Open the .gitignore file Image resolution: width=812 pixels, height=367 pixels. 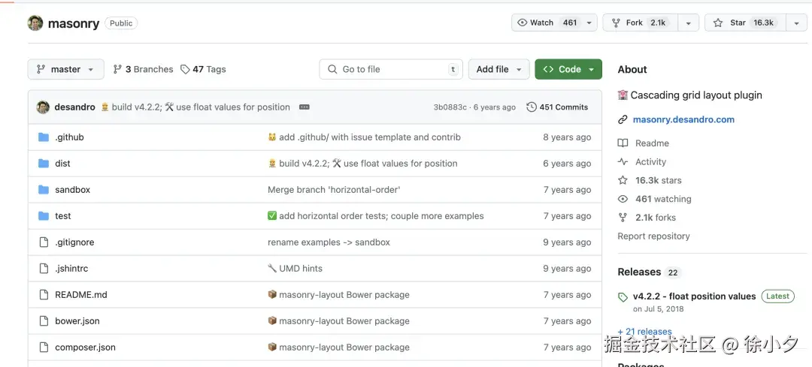pos(74,242)
